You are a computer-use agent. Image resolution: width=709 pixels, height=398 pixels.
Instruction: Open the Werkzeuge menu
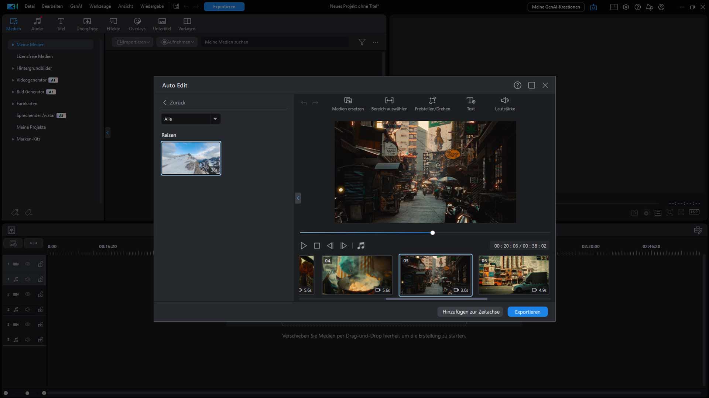[100, 6]
